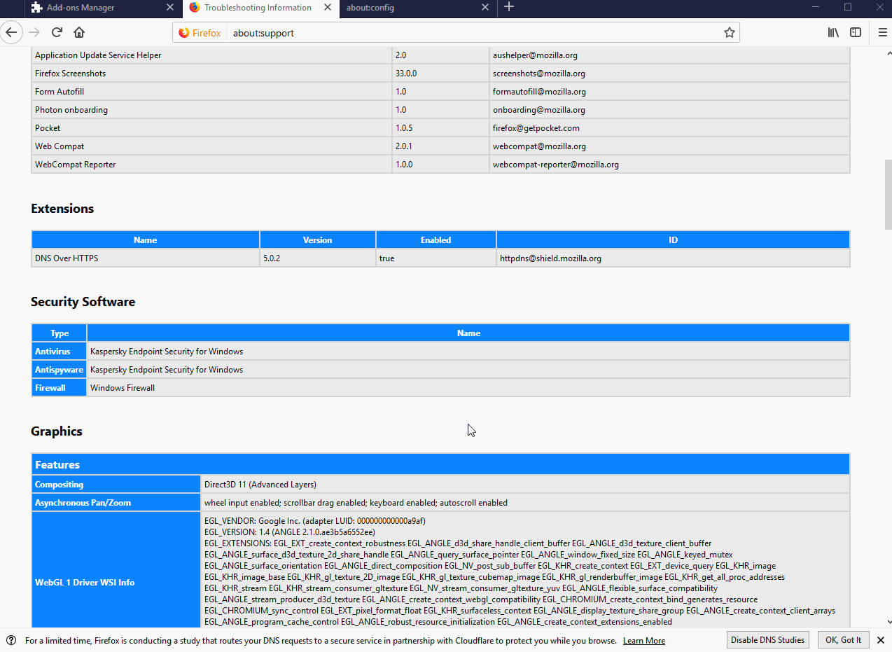Image resolution: width=892 pixels, height=652 pixels.
Task: Click the Direct3D 11 (Advanced Layers) value
Action: point(260,485)
